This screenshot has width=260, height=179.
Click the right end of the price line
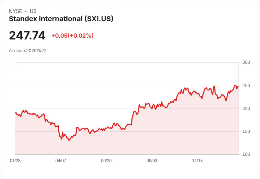coord(238,87)
